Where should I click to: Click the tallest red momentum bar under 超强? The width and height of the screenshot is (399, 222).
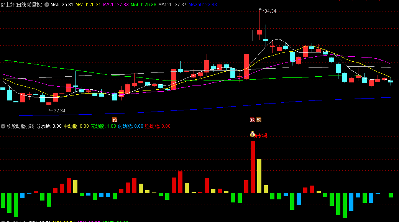point(253,167)
